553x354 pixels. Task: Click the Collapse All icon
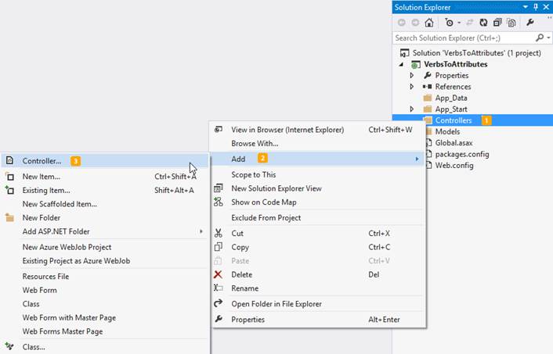(497, 22)
